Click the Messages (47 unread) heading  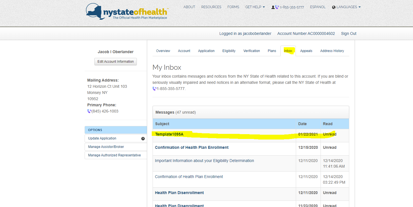tap(176, 112)
